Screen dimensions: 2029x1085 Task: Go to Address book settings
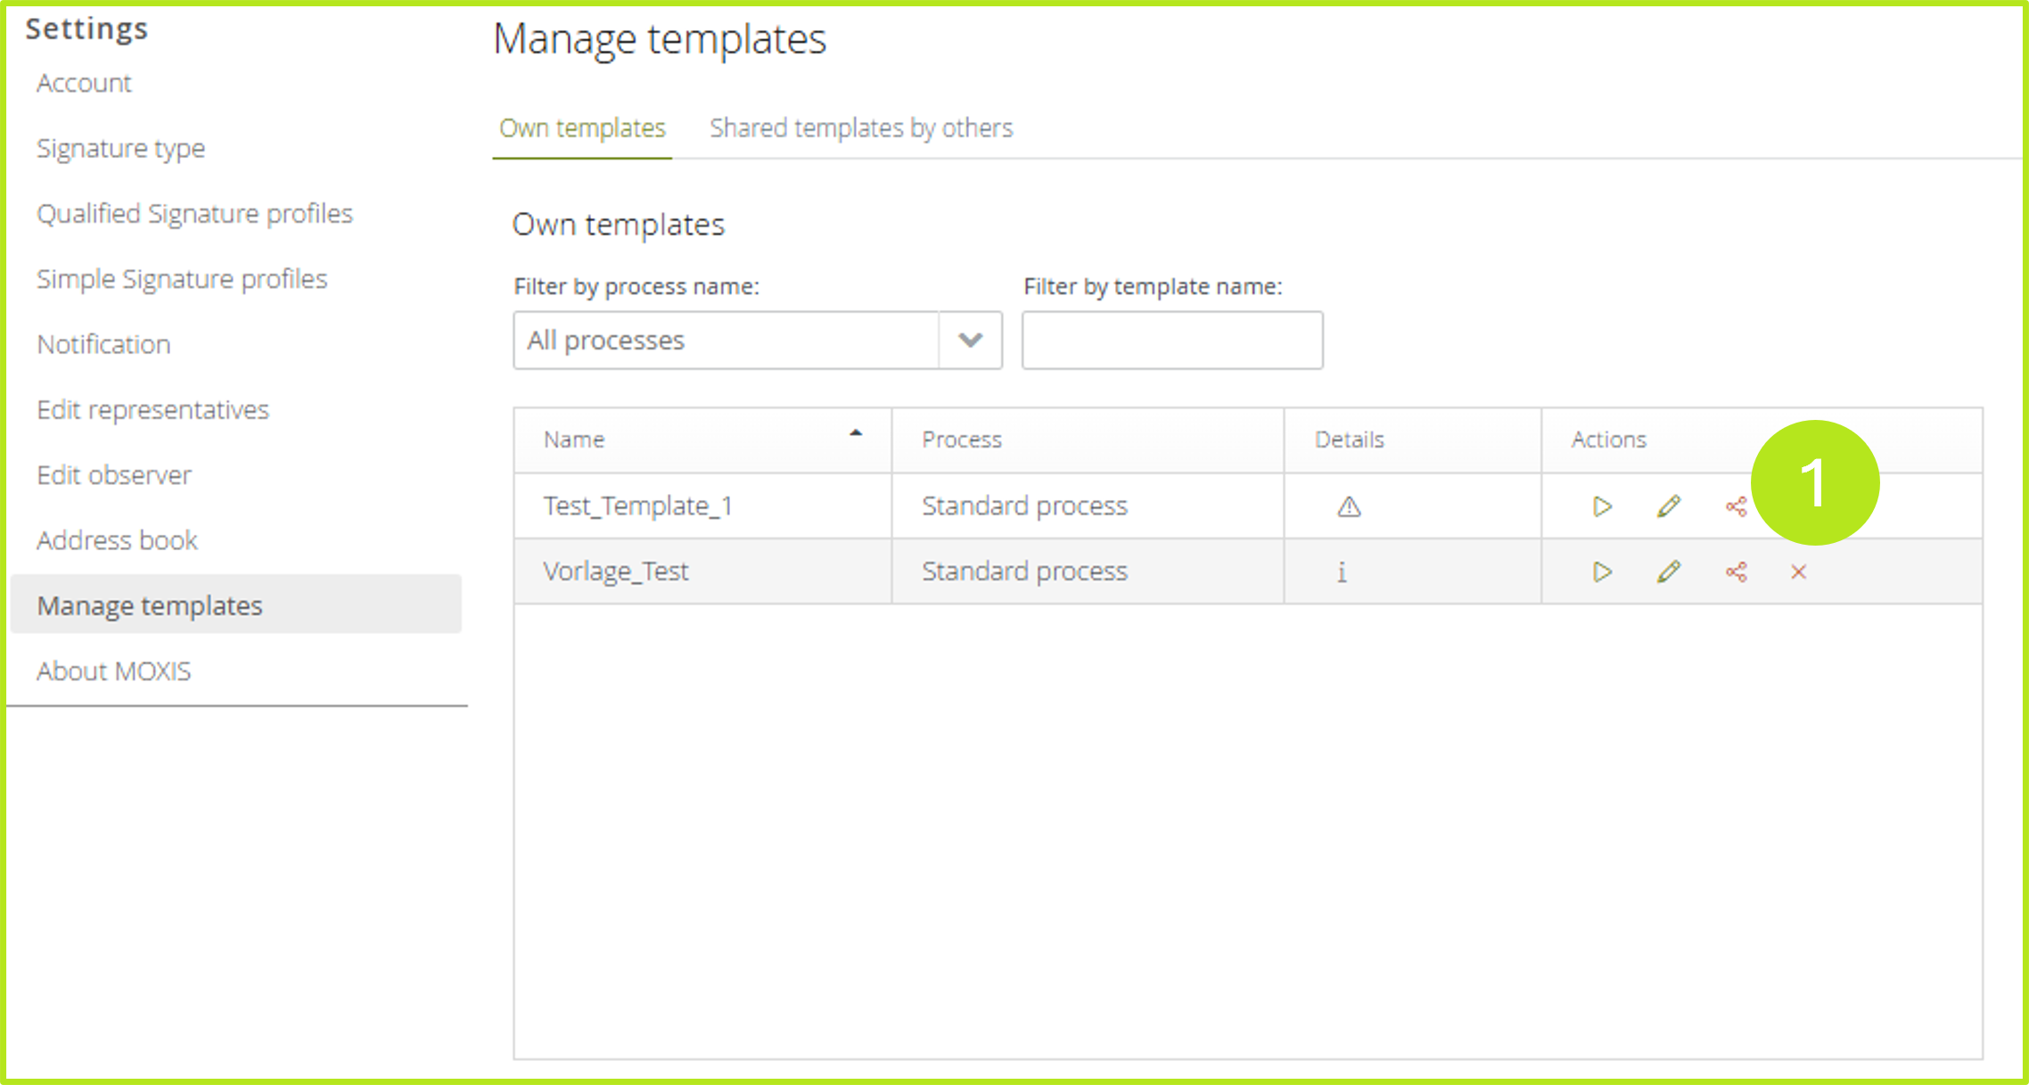point(117,540)
